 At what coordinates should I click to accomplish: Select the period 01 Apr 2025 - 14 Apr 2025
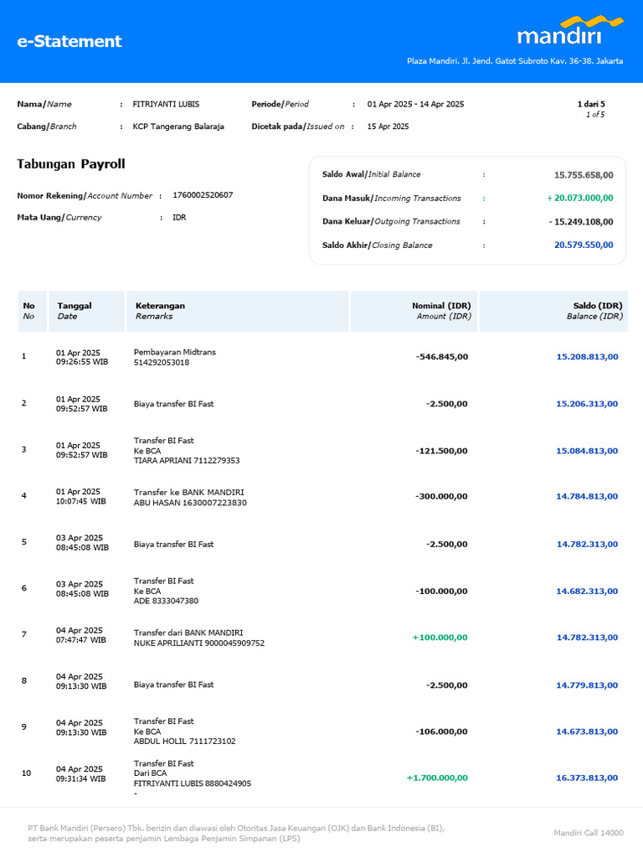[x=415, y=104]
